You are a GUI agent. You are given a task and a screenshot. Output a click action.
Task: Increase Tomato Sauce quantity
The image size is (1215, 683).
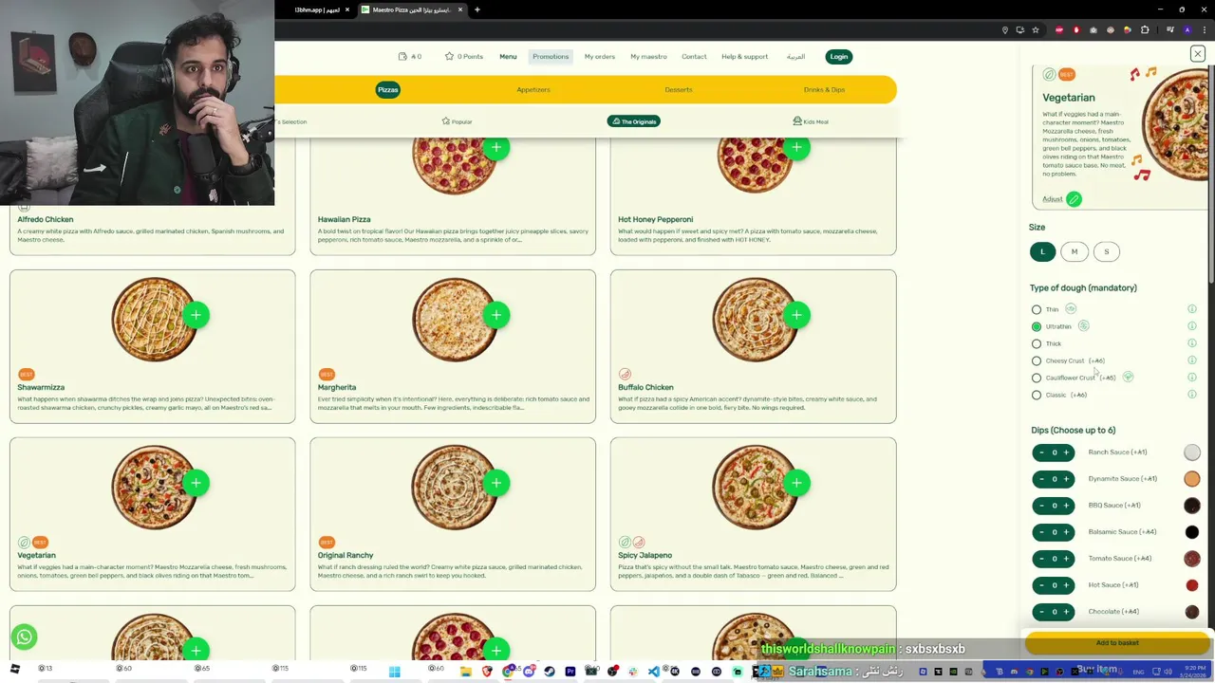(1066, 559)
